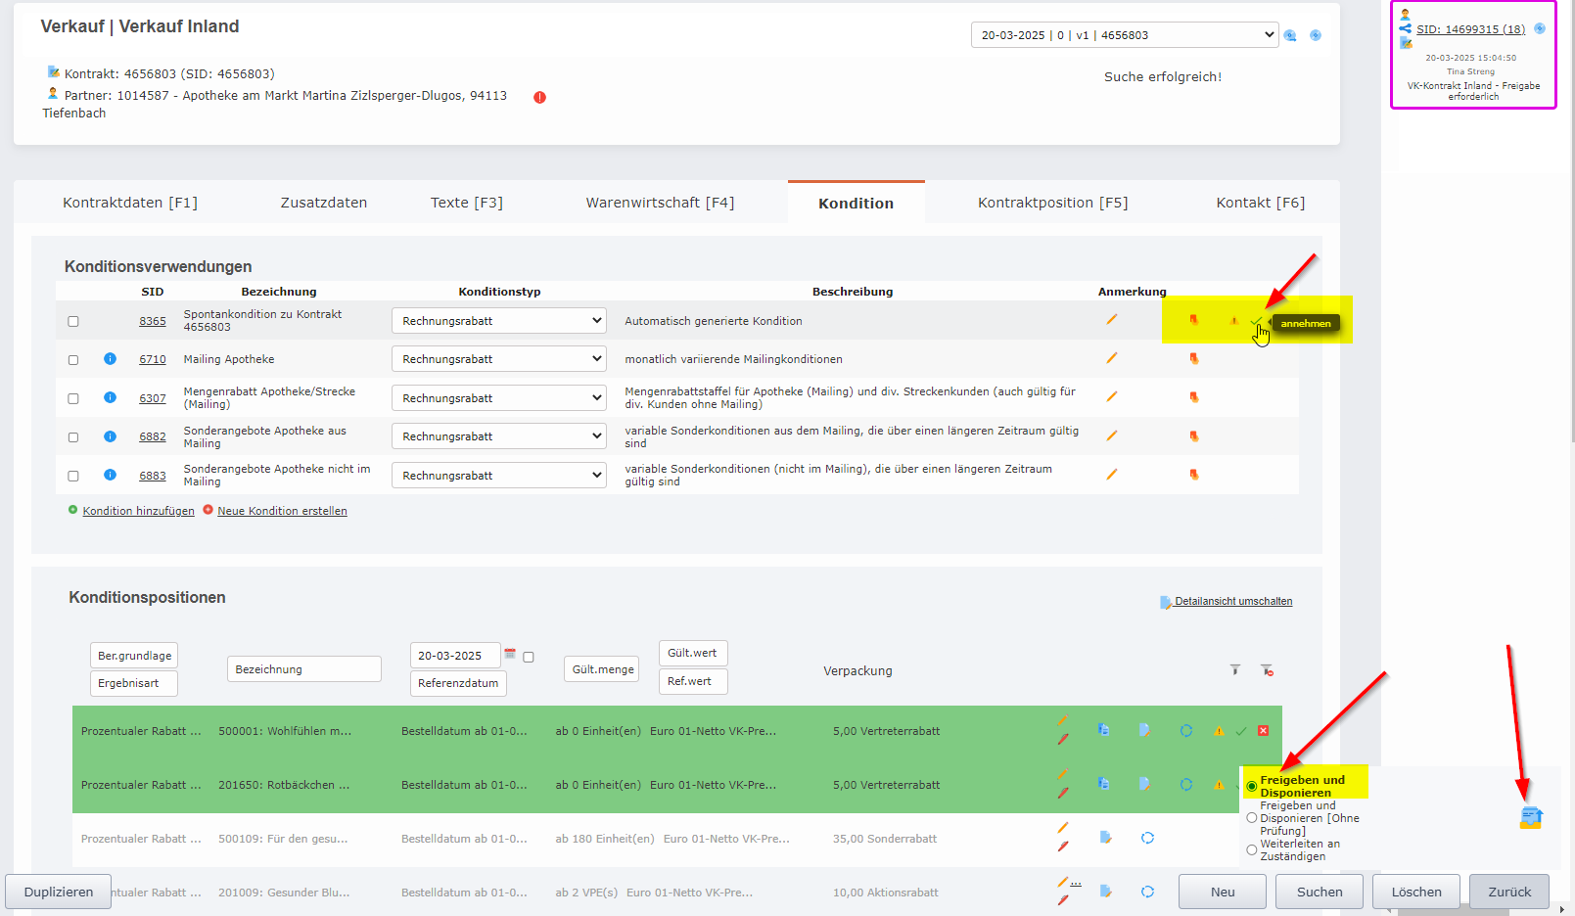Check the checkbox for SID 8365 row
This screenshot has height=916, width=1575.
72,320
